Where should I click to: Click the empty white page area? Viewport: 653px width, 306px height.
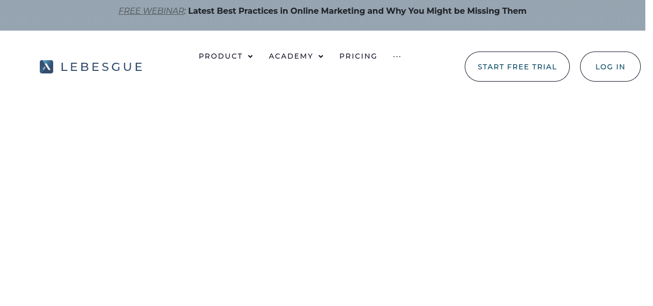coord(326,194)
